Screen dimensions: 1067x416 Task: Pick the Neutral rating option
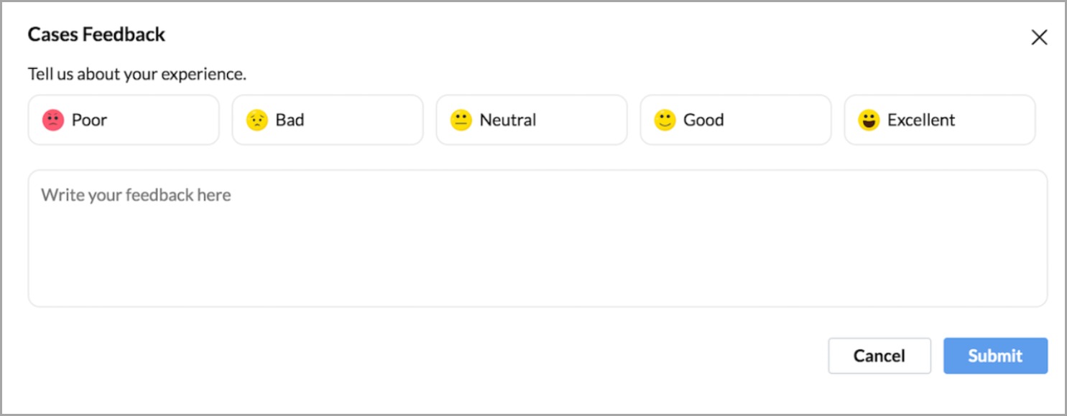tap(532, 120)
